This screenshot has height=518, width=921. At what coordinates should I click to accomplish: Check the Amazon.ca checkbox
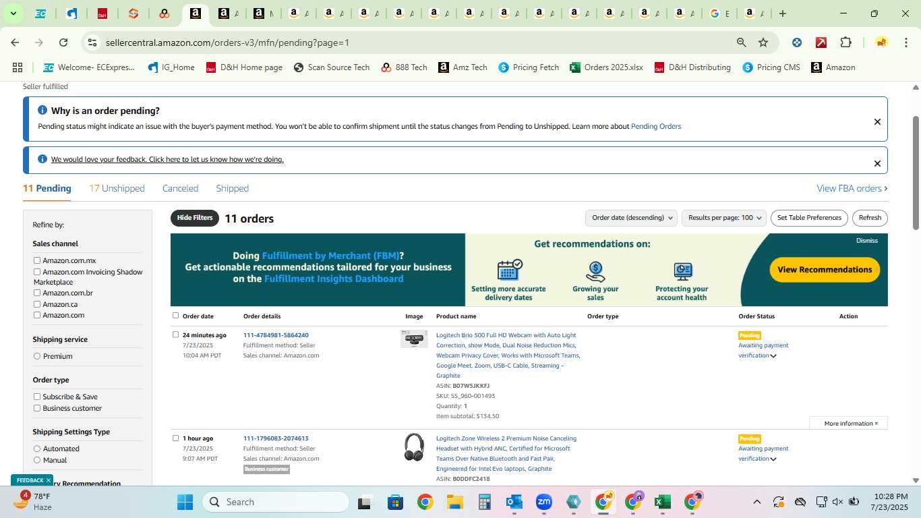(x=37, y=304)
